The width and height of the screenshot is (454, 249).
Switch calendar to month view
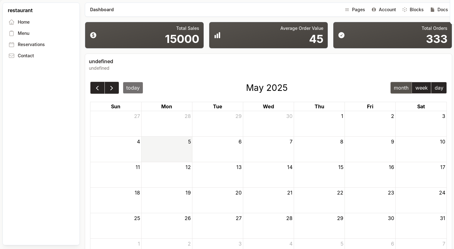pyautogui.click(x=401, y=88)
